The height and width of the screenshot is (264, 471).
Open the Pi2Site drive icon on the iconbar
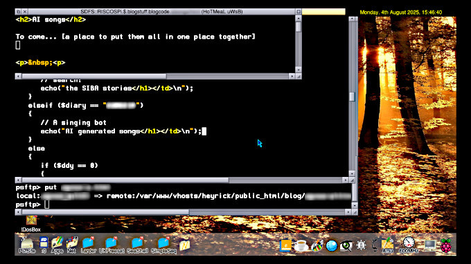pyautogui.click(x=27, y=245)
